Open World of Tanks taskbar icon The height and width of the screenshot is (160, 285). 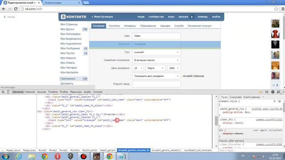click(x=70, y=156)
